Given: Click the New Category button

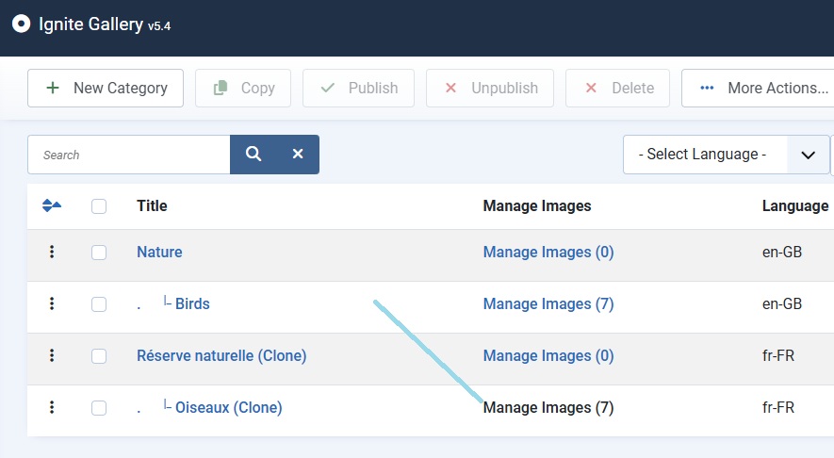Looking at the screenshot, I should click(x=106, y=88).
